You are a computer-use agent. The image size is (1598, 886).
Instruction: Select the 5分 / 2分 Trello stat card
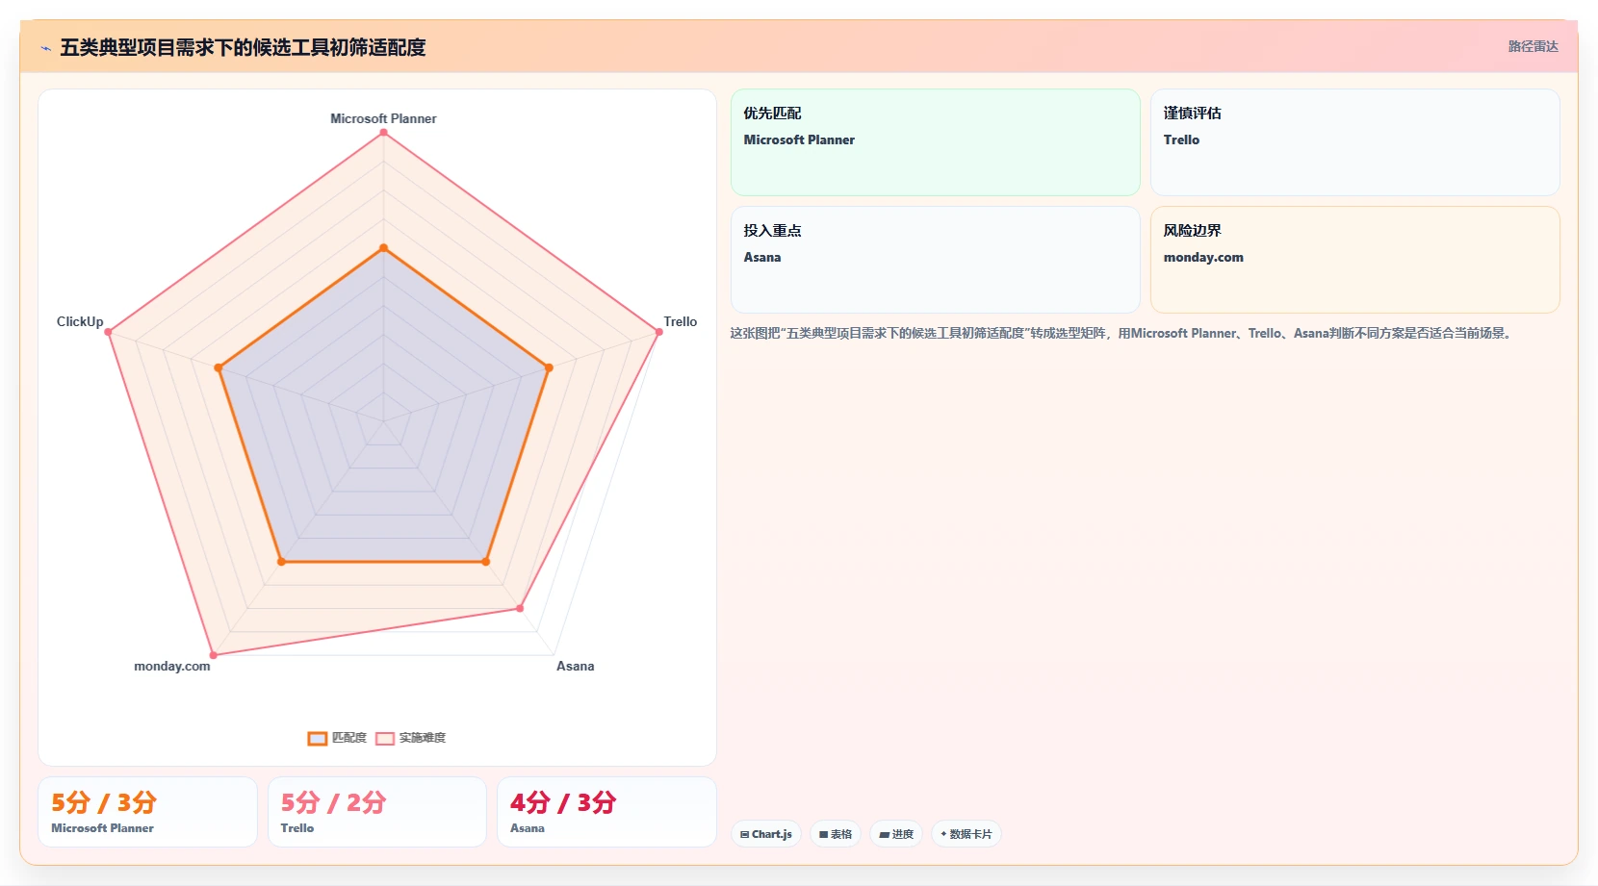[377, 812]
